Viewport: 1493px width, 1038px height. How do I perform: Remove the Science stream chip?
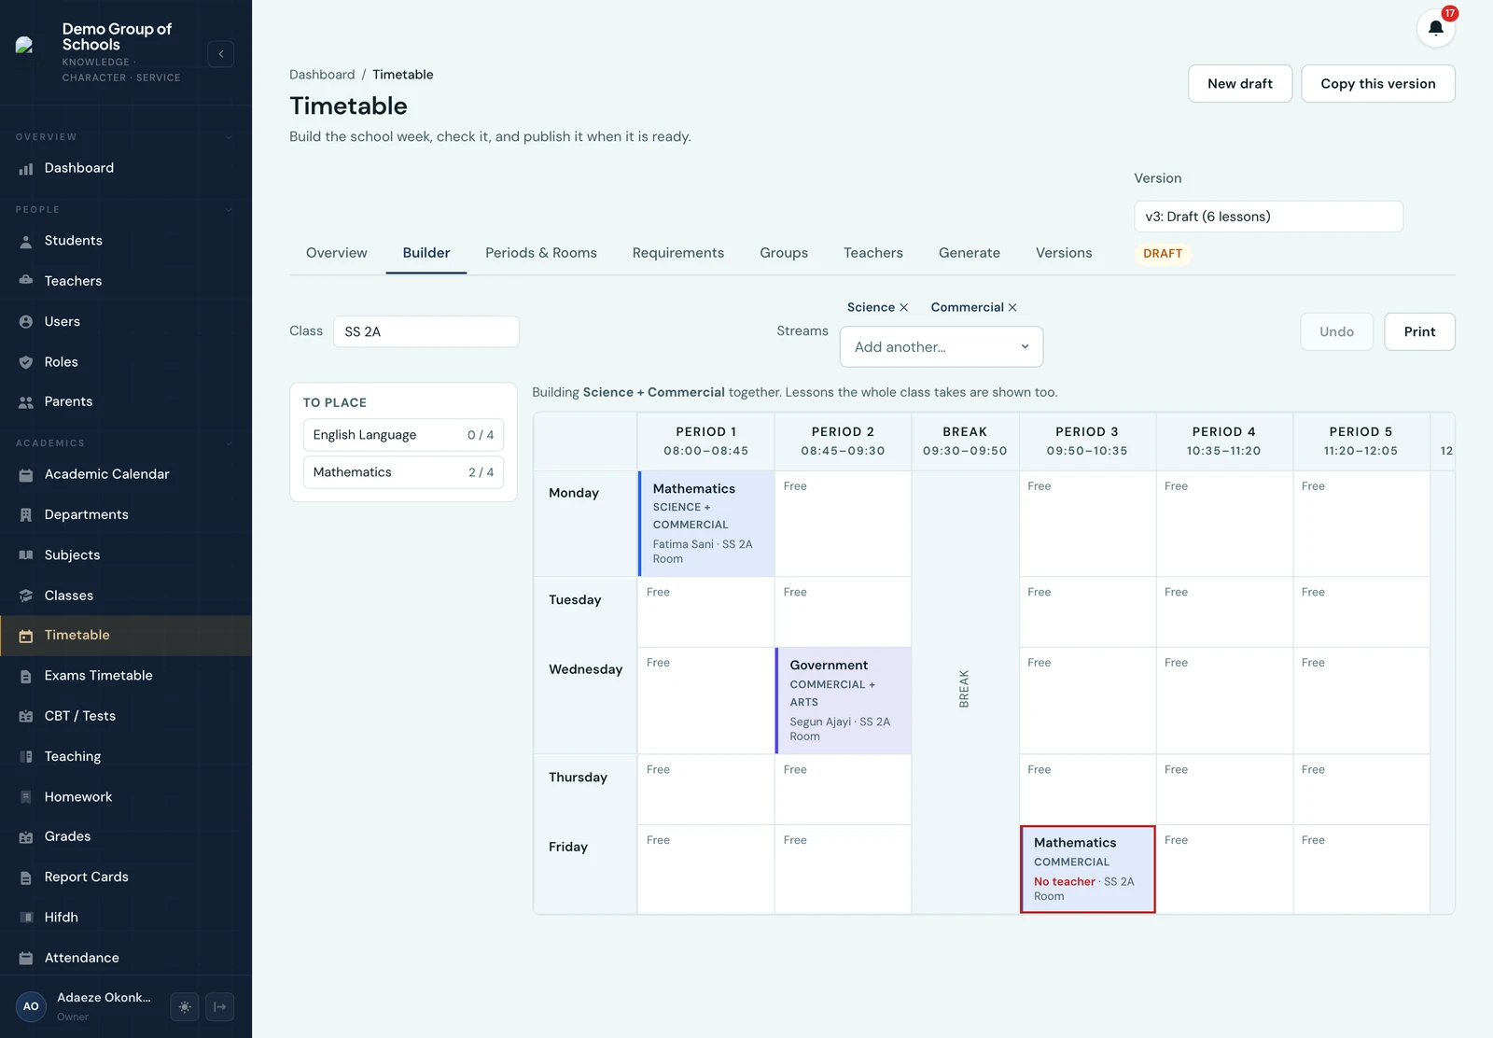tap(903, 307)
